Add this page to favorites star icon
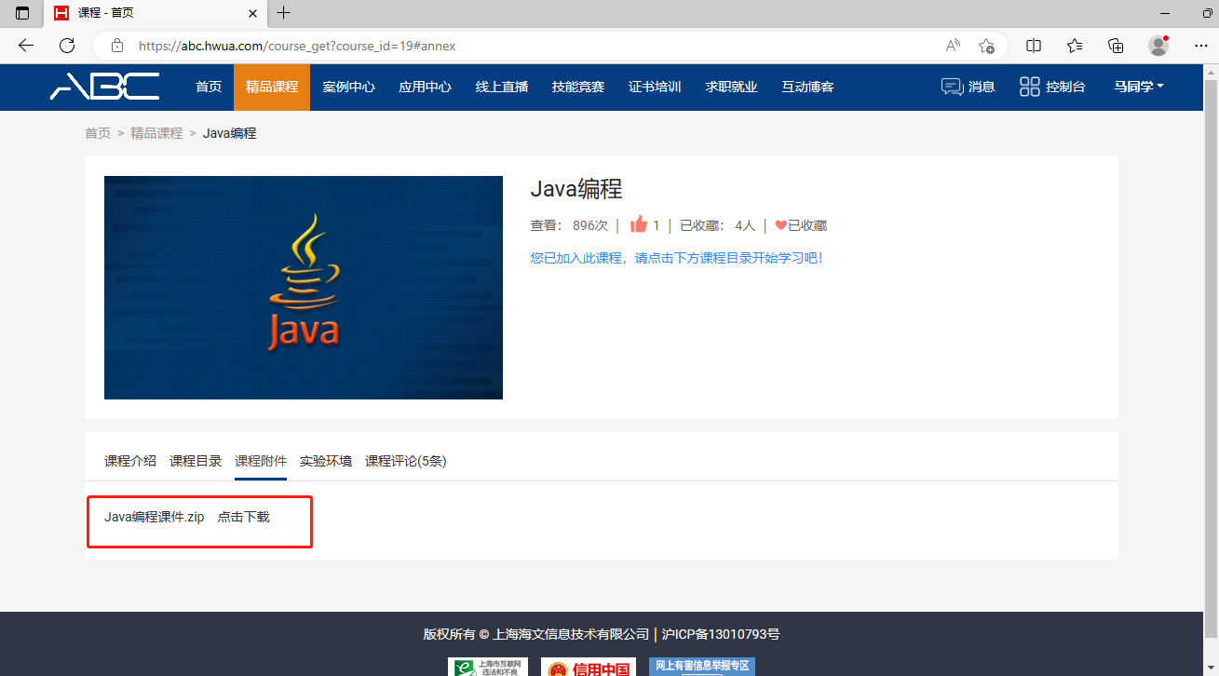1219x676 pixels. 987,46
